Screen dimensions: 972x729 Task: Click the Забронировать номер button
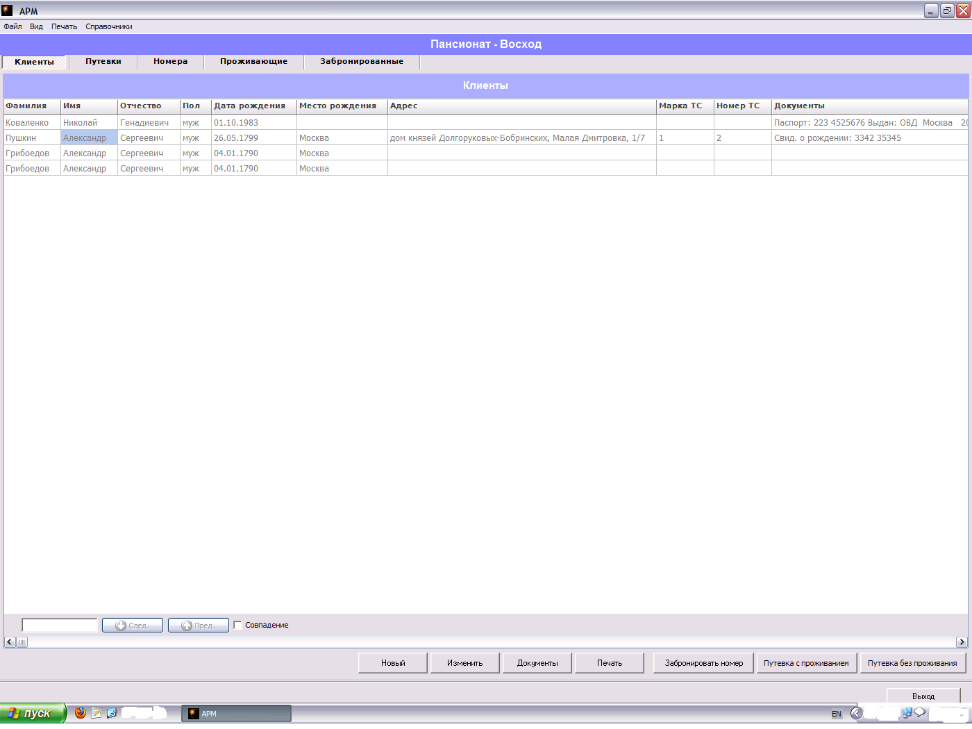click(704, 663)
